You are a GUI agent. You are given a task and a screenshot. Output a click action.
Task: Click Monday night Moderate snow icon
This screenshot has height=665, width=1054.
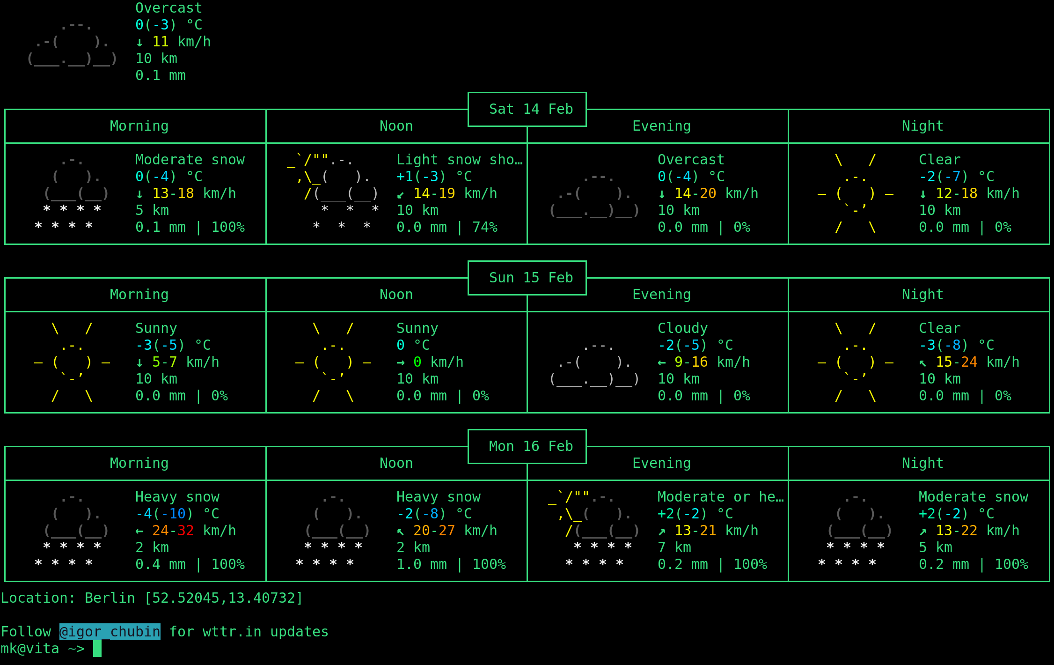coord(855,530)
